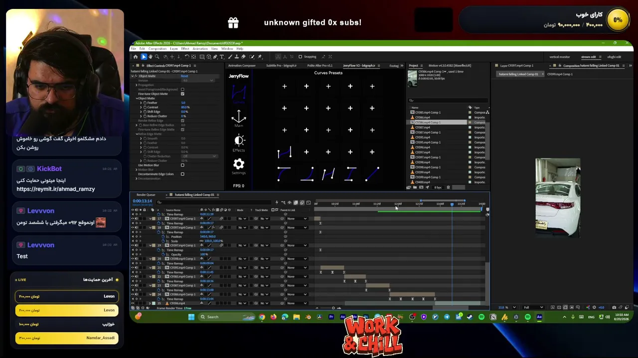
Task: Click the Project panel search field
Action: point(448,100)
